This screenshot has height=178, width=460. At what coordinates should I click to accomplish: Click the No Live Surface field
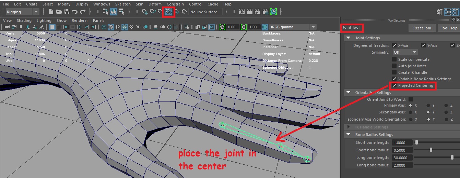click(205, 12)
